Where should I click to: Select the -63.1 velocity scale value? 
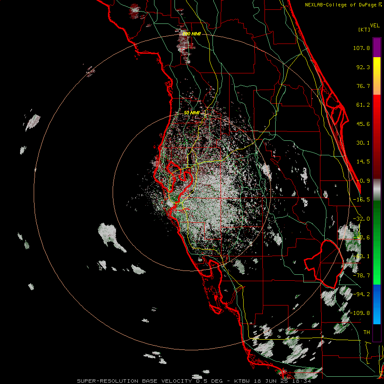[361, 256]
